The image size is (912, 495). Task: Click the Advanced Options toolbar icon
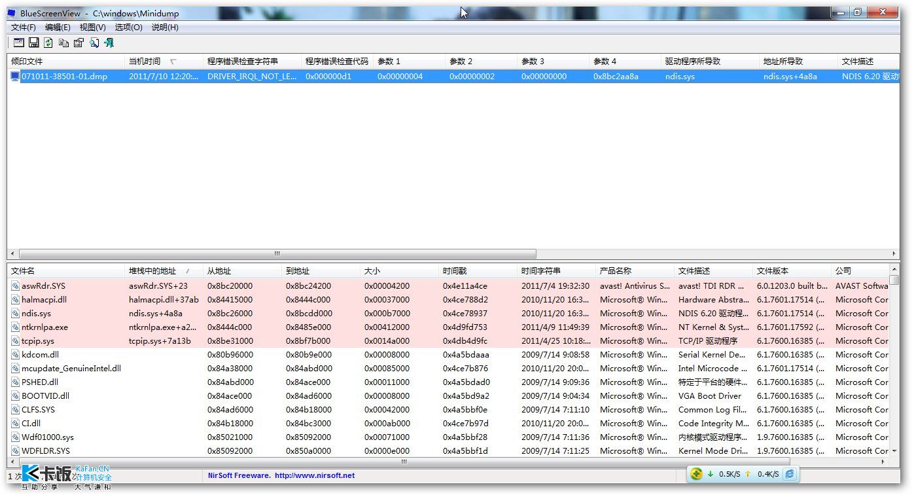click(x=18, y=43)
